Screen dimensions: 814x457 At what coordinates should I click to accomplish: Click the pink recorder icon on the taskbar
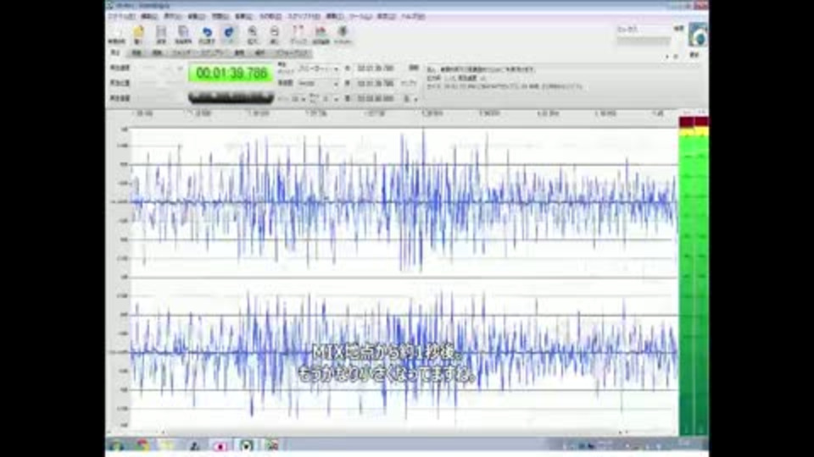pyautogui.click(x=220, y=446)
